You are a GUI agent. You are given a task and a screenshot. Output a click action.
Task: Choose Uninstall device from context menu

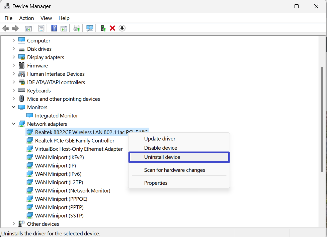click(x=162, y=157)
